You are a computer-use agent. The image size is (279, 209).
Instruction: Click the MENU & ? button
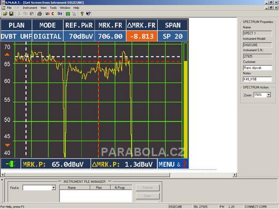click(x=173, y=164)
